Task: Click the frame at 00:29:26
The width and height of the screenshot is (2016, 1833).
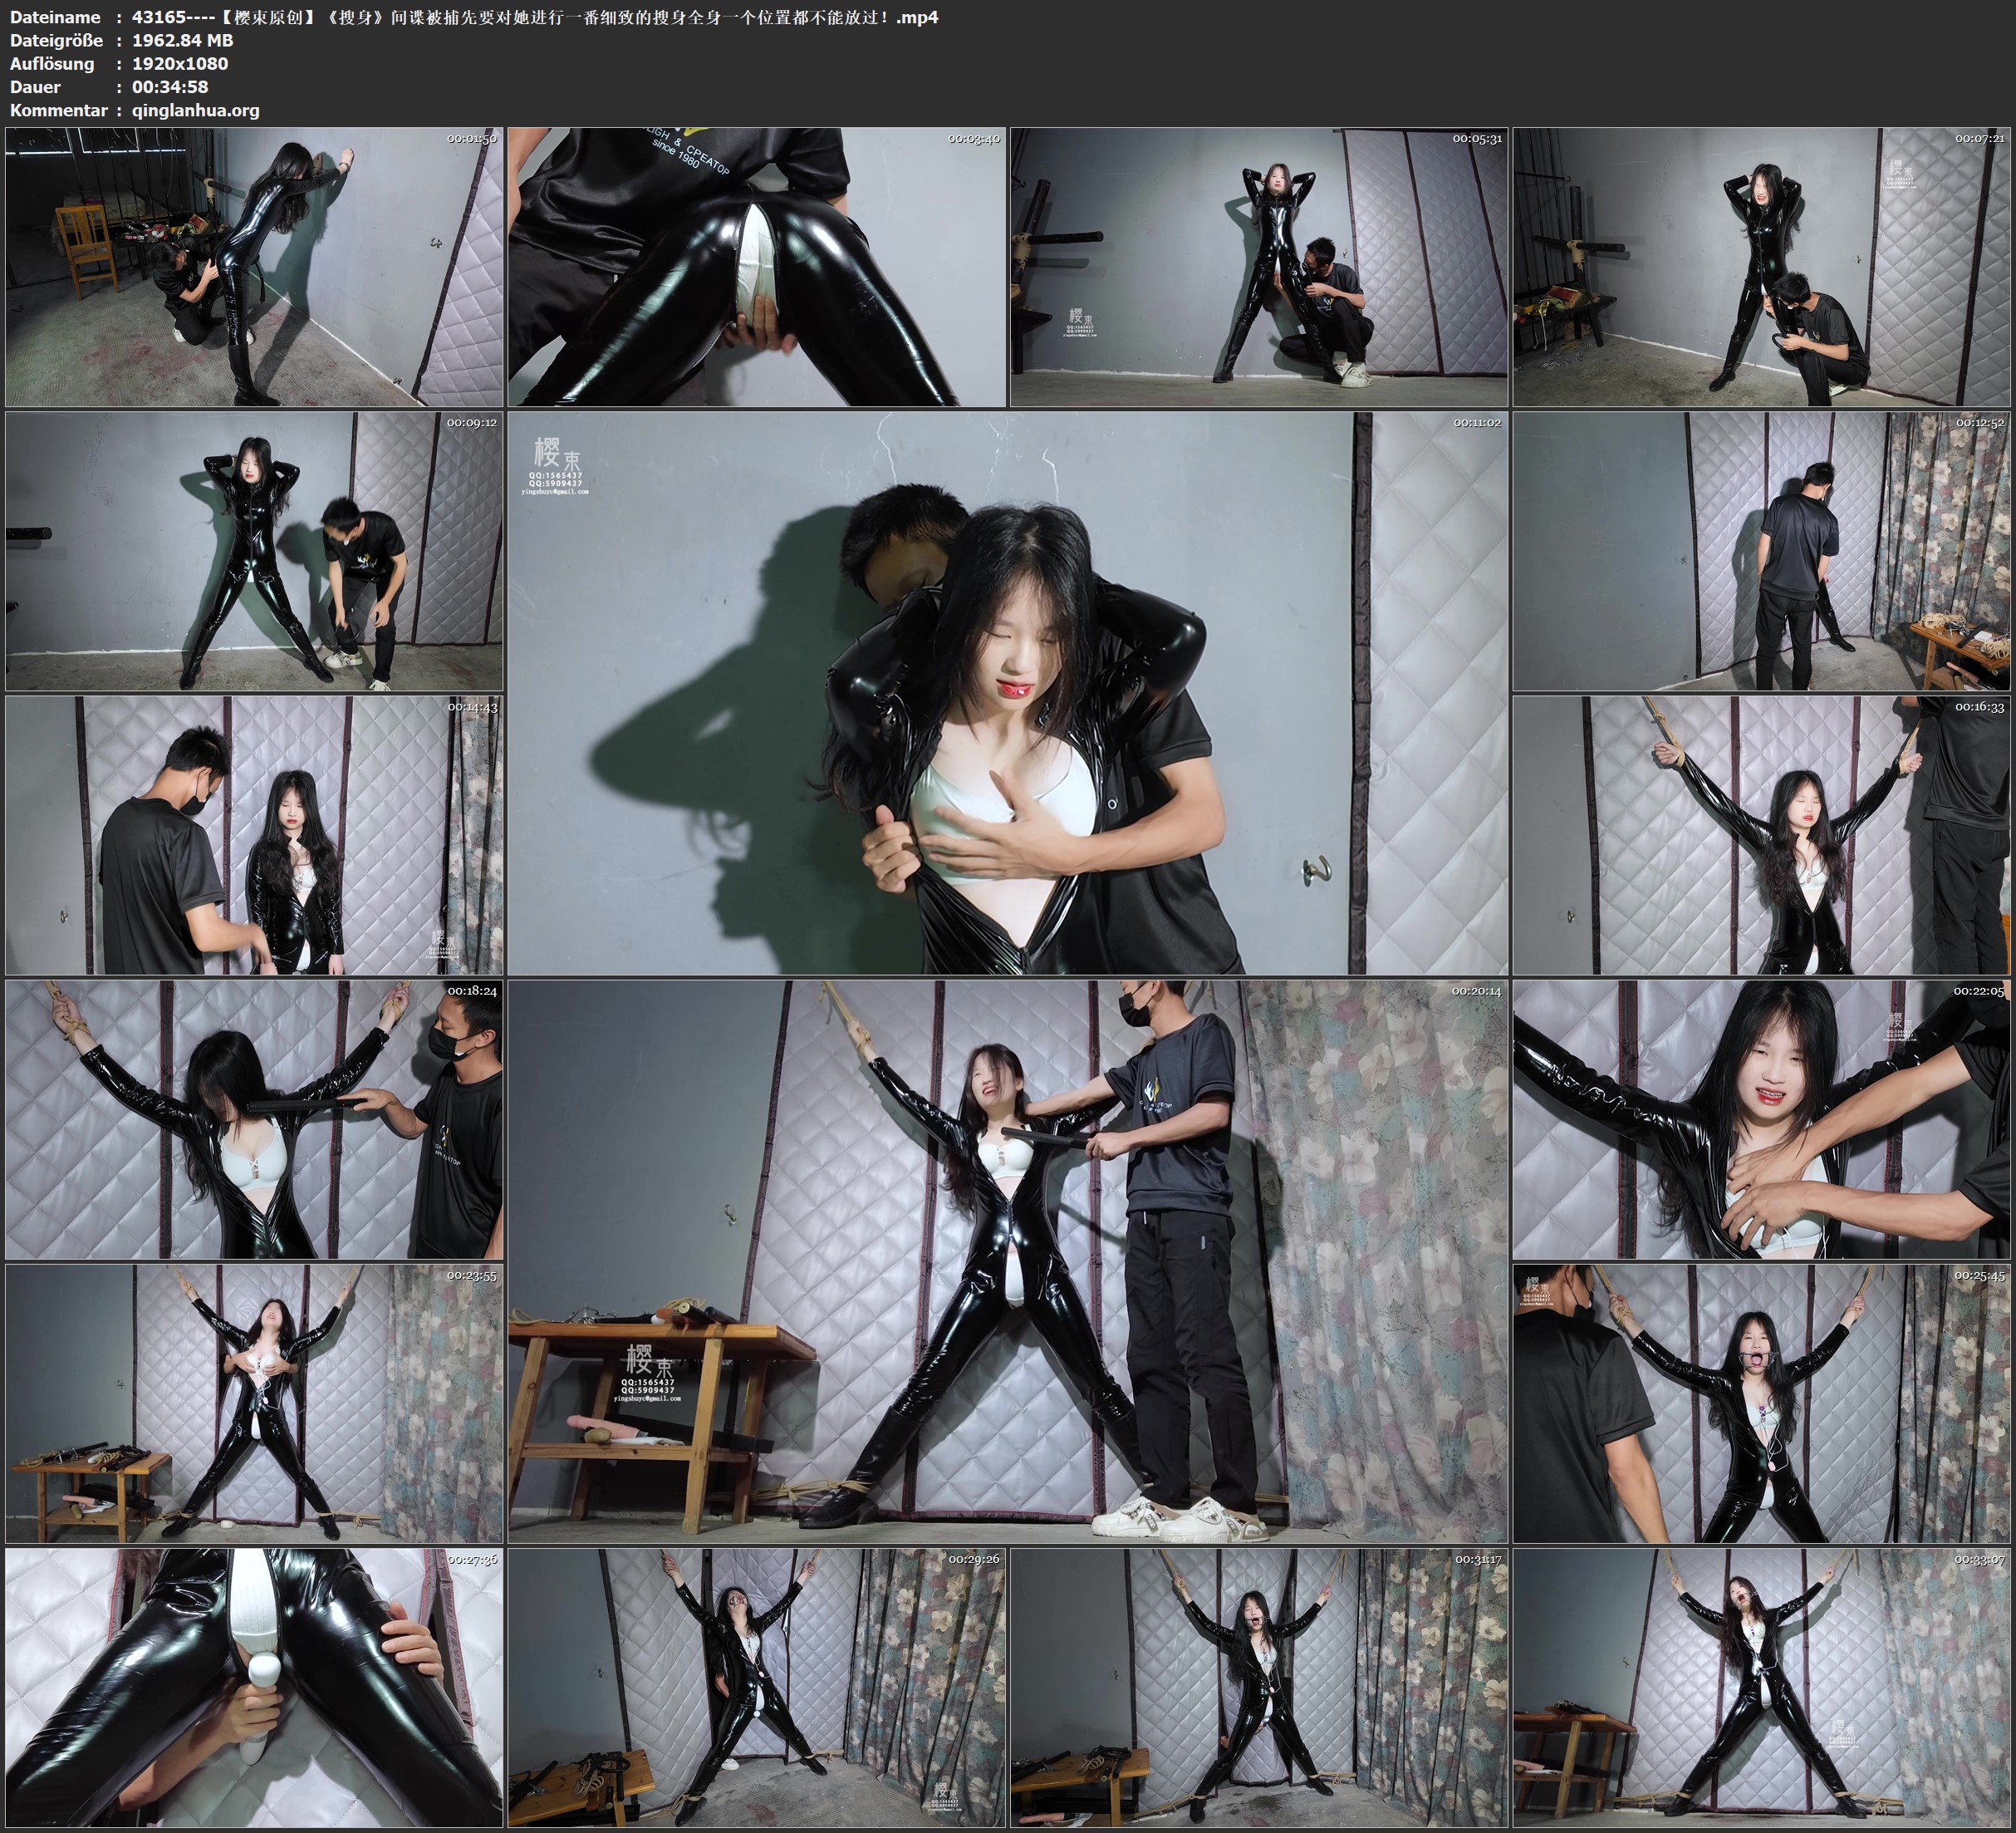Action: click(x=757, y=1688)
